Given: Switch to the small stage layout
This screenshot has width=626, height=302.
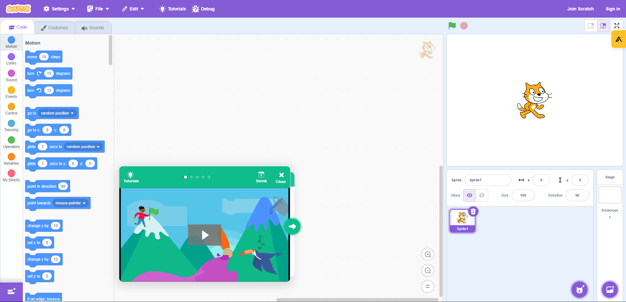Looking at the screenshot, I should pyautogui.click(x=591, y=26).
